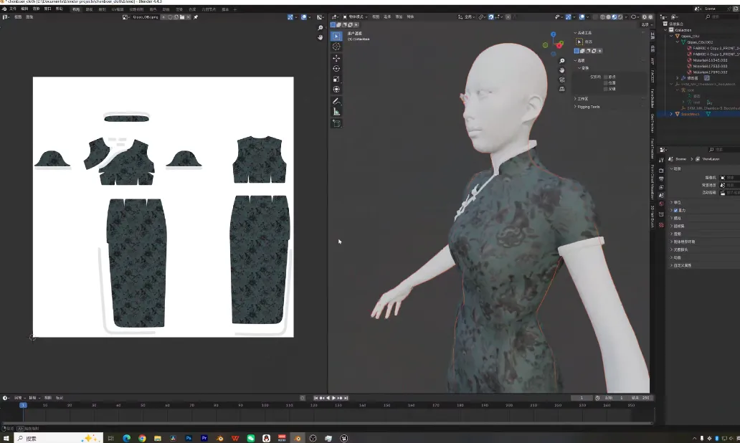Open the Render menu in the top bar
Image resolution: width=740 pixels, height=443 pixels.
click(x=36, y=9)
